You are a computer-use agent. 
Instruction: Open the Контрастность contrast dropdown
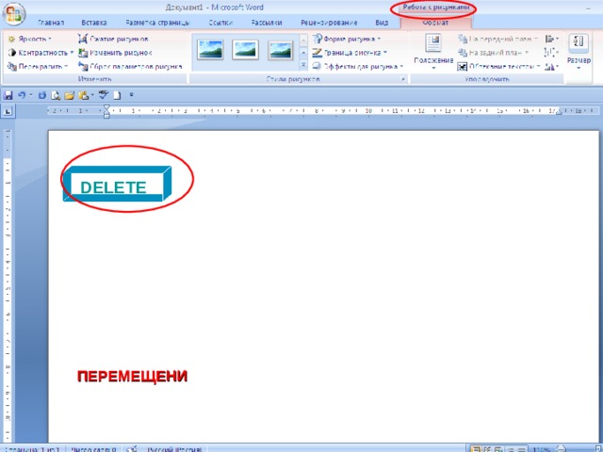pos(41,53)
